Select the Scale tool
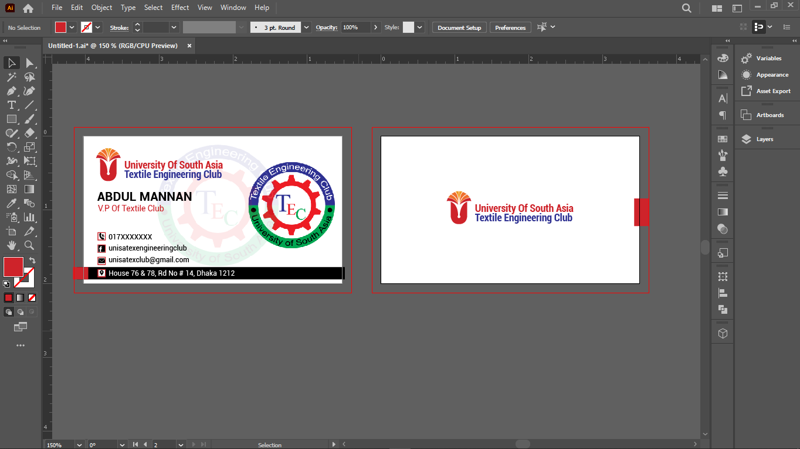 click(29, 147)
